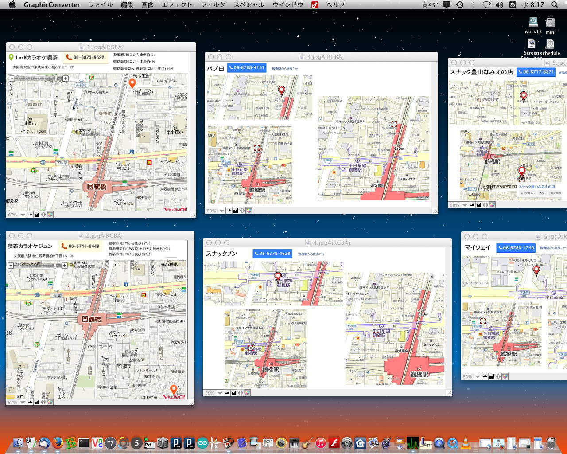Click the Apple menu icon
Viewport: 567px width, 454px height.
coord(12,4)
